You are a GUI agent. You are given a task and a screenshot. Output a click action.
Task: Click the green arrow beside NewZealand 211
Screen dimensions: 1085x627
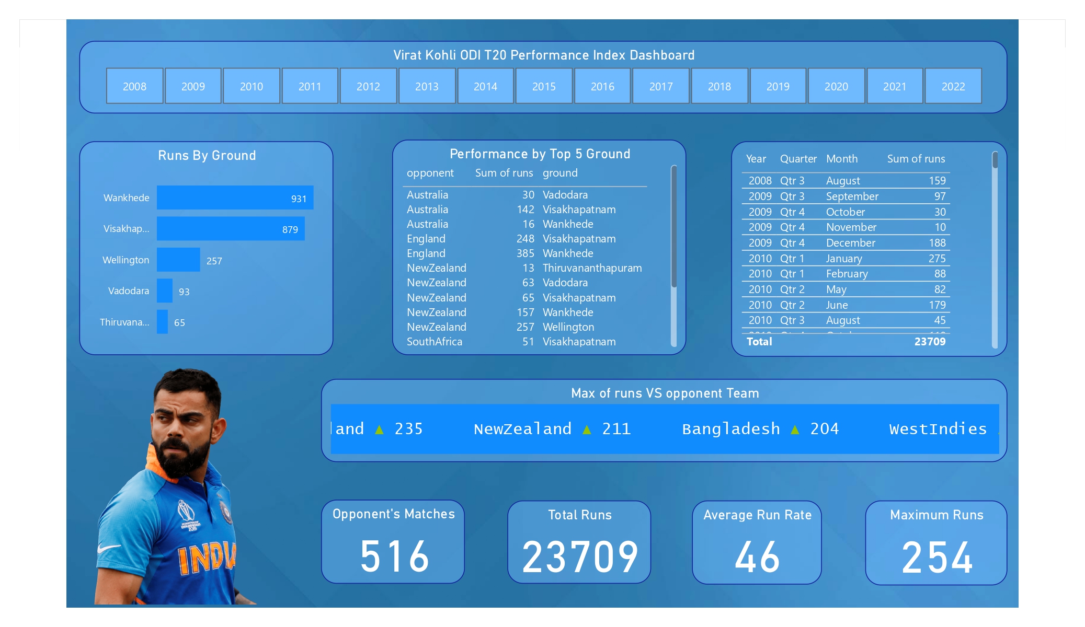(587, 429)
